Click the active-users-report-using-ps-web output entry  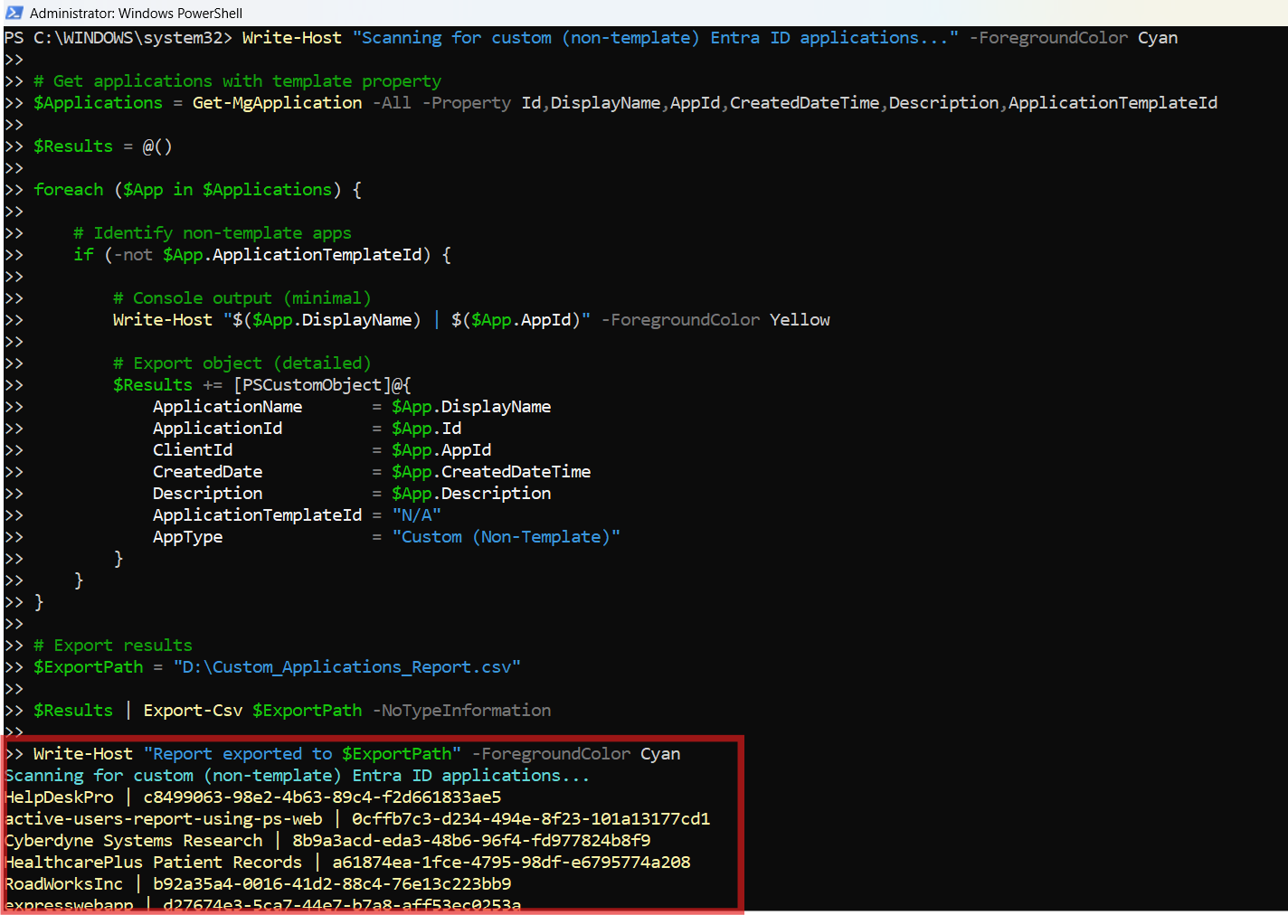click(x=164, y=819)
